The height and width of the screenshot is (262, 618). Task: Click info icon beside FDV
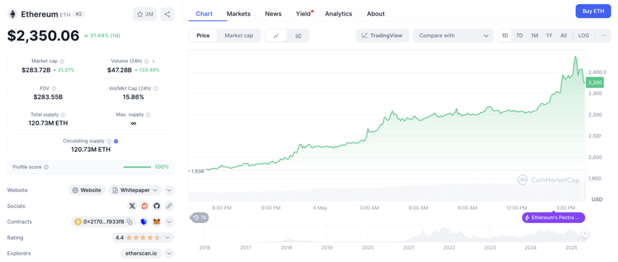pos(54,89)
